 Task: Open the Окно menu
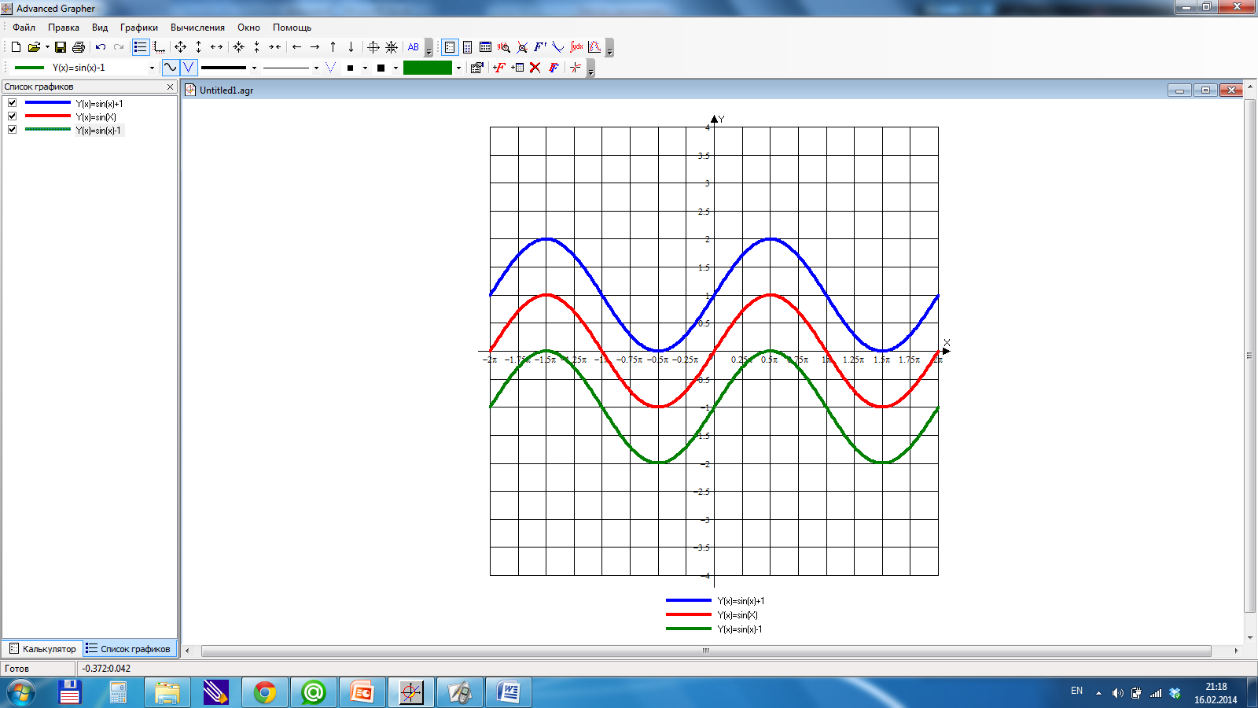[248, 28]
